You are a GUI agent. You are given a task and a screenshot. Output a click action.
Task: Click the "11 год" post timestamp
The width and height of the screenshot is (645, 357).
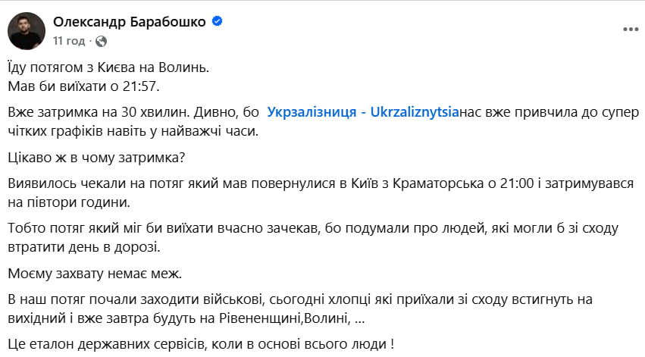coord(70,41)
